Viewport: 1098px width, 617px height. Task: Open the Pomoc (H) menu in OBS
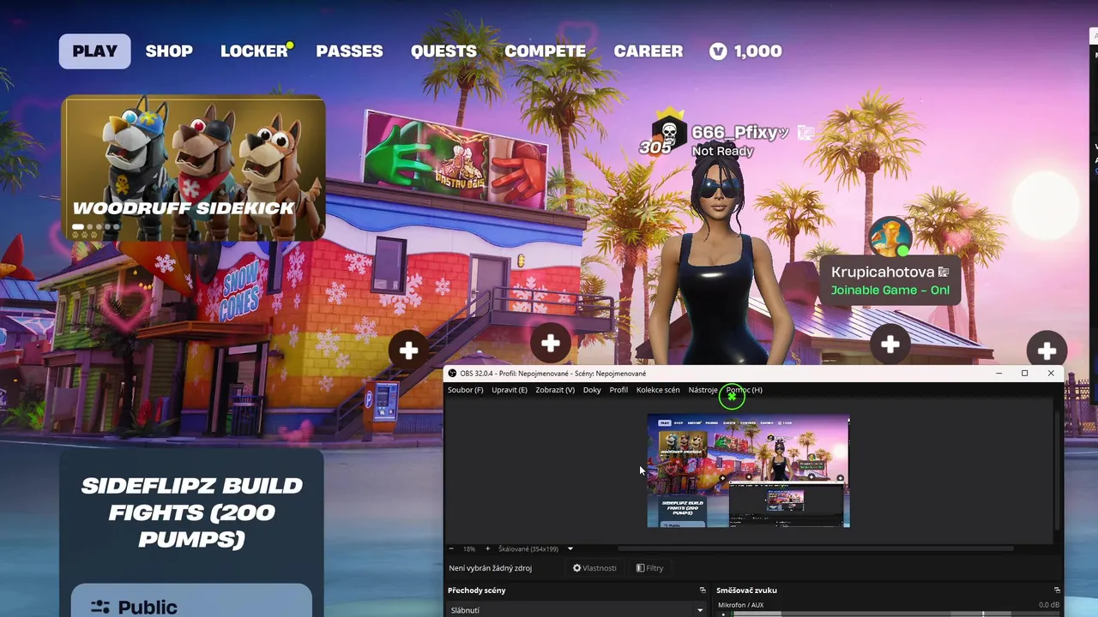(744, 390)
